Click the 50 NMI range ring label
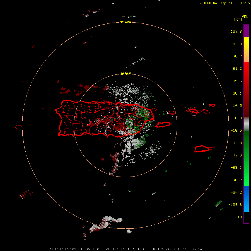The width and height of the screenshot is (251, 251). click(126, 74)
